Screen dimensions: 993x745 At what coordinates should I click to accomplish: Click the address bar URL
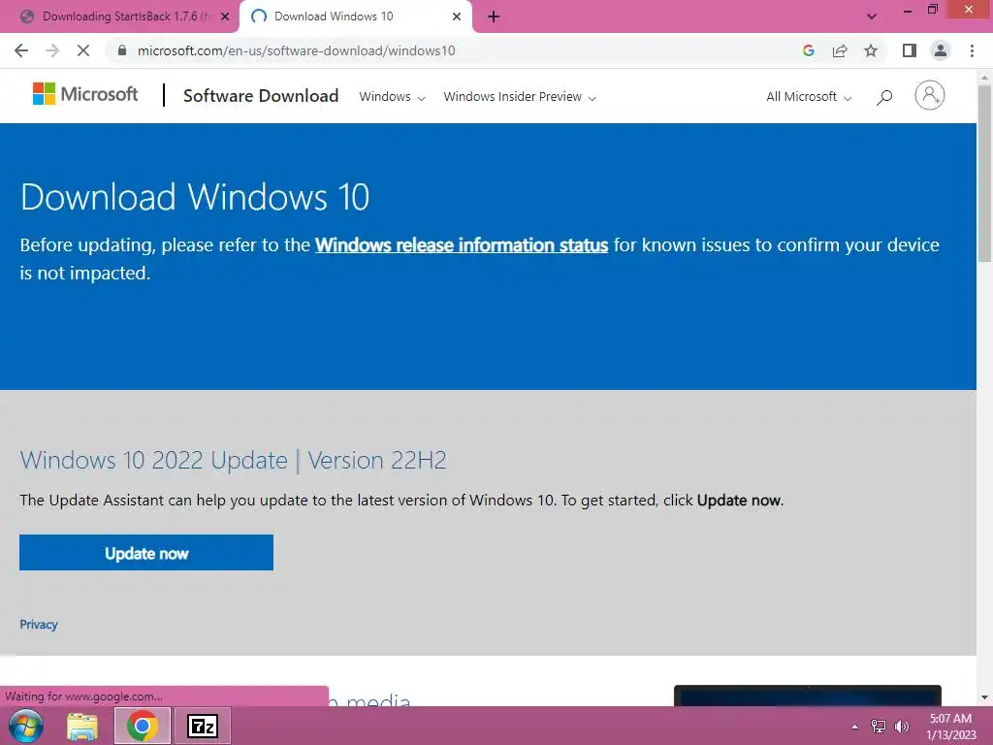(297, 50)
